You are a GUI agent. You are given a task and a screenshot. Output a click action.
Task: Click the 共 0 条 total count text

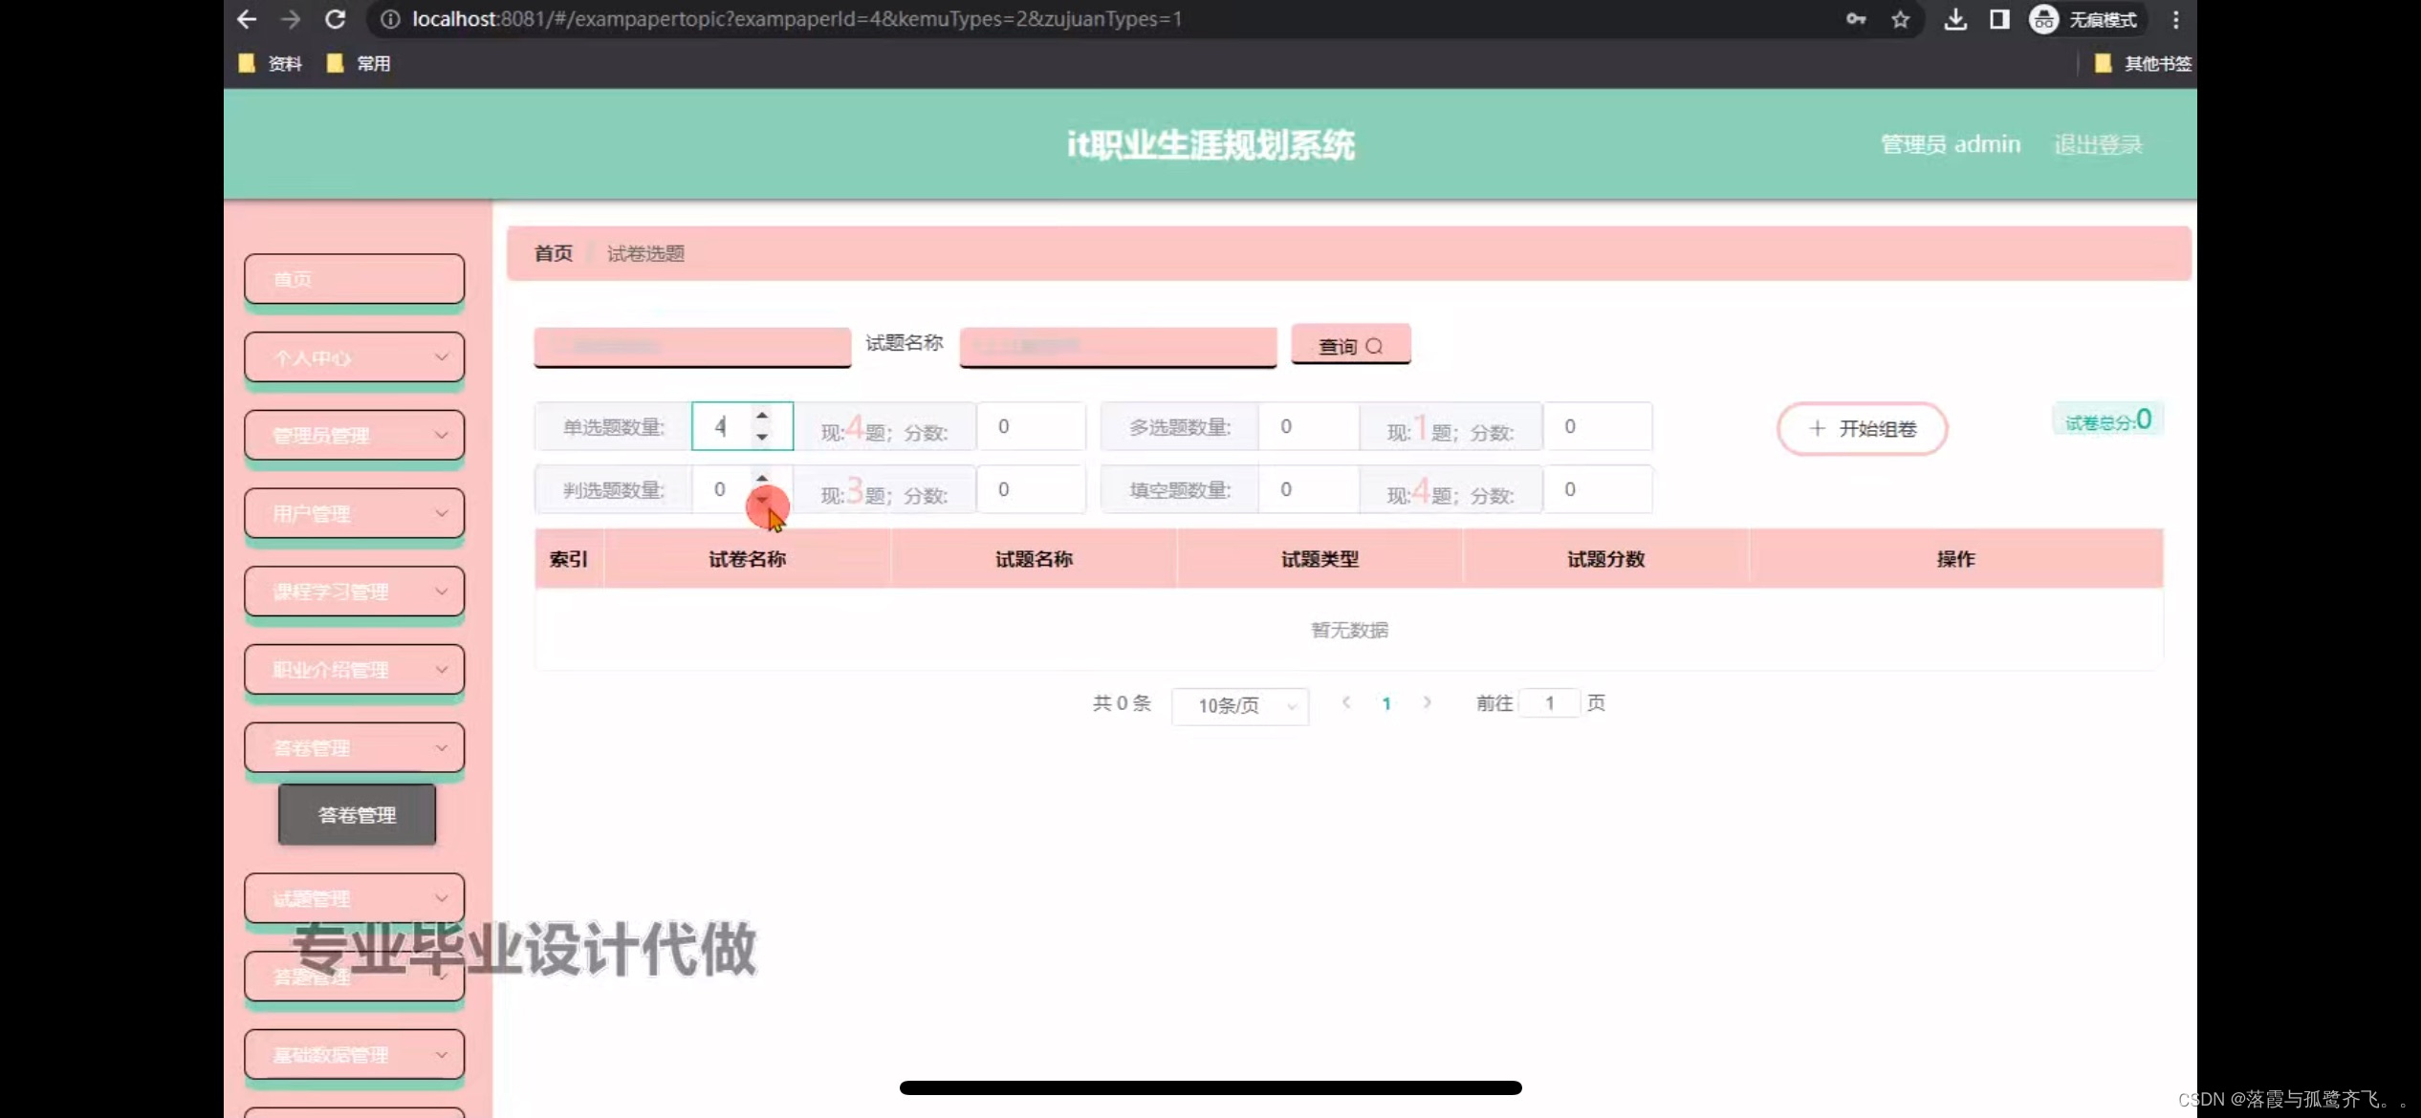pyautogui.click(x=1122, y=703)
